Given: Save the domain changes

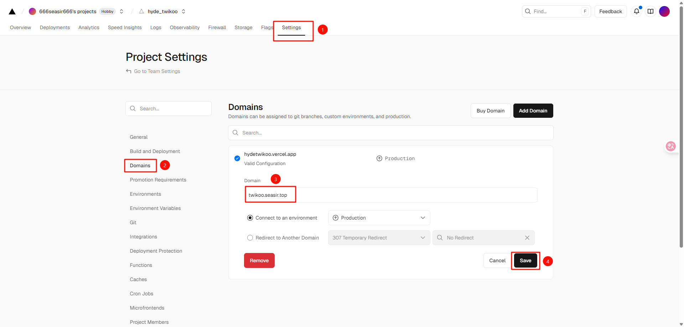Looking at the screenshot, I should (x=525, y=260).
